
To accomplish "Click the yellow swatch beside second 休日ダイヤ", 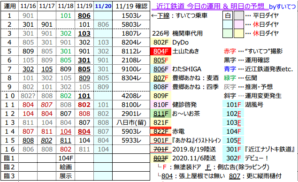I will pos(239,33).
